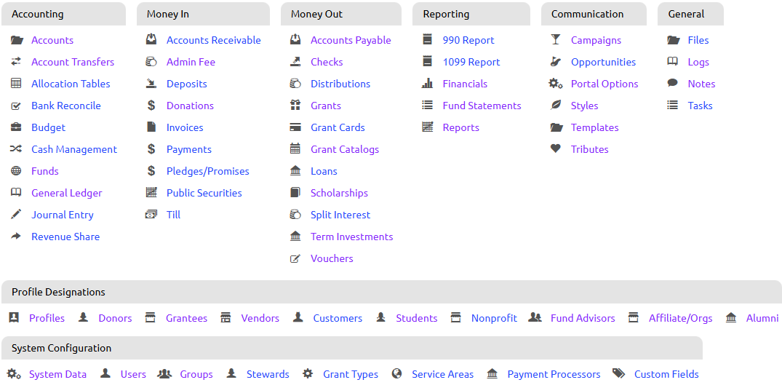The height and width of the screenshot is (385, 782).
Task: Open the Tasks link
Action: coord(701,106)
